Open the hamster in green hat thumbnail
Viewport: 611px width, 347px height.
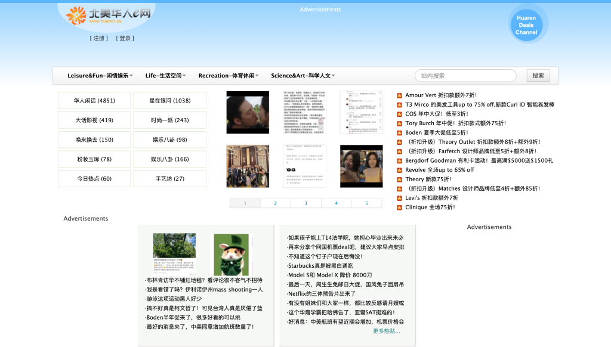click(231, 254)
